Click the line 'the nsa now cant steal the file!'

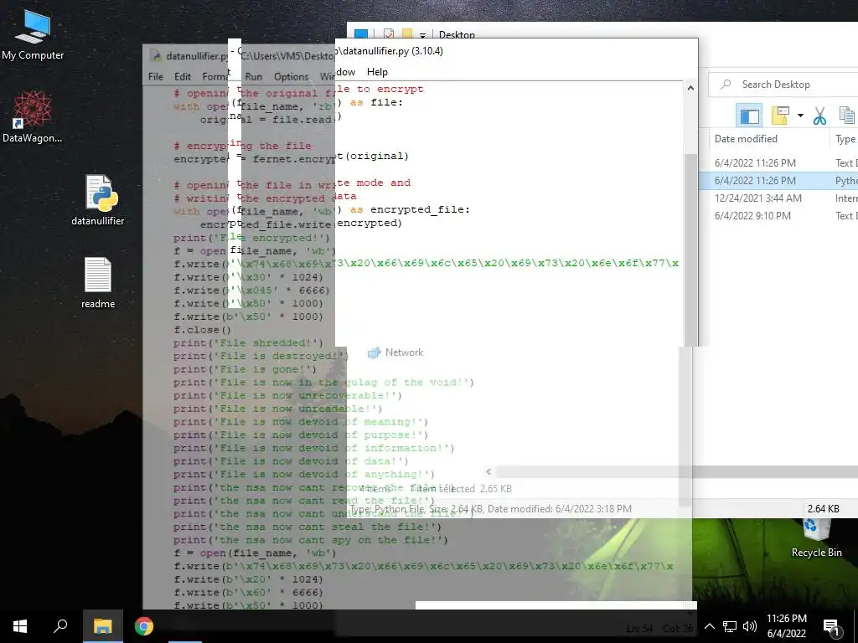click(x=307, y=527)
